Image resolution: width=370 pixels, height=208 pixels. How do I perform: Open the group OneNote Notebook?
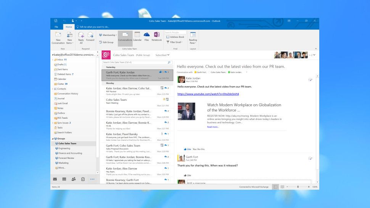point(157,37)
